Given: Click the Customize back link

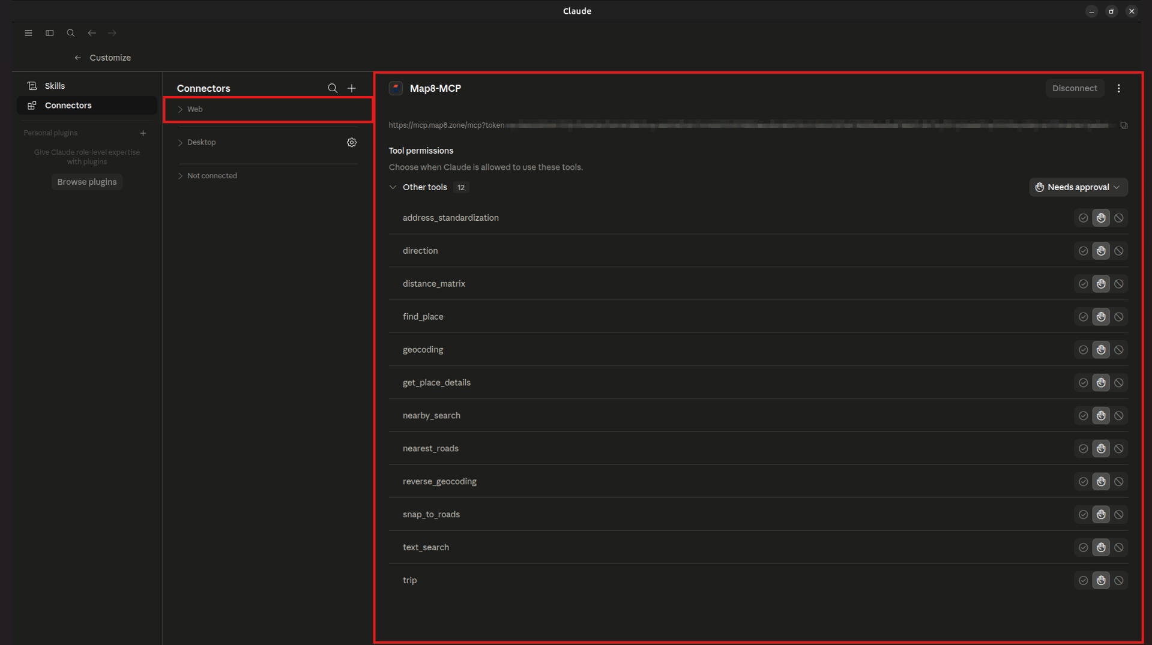Looking at the screenshot, I should coord(110,58).
